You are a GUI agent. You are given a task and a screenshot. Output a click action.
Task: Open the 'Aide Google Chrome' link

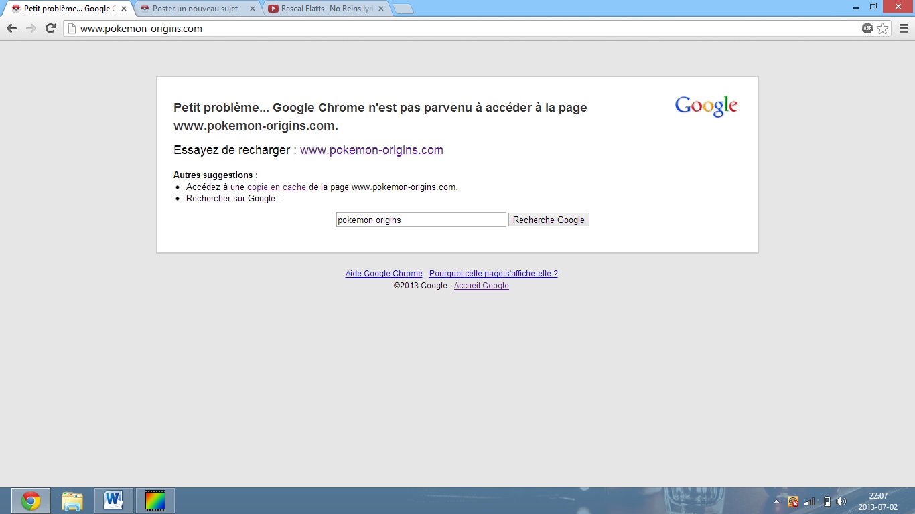point(384,274)
